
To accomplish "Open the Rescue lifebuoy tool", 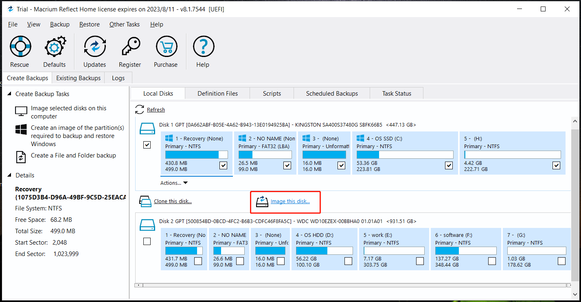I will click(20, 46).
